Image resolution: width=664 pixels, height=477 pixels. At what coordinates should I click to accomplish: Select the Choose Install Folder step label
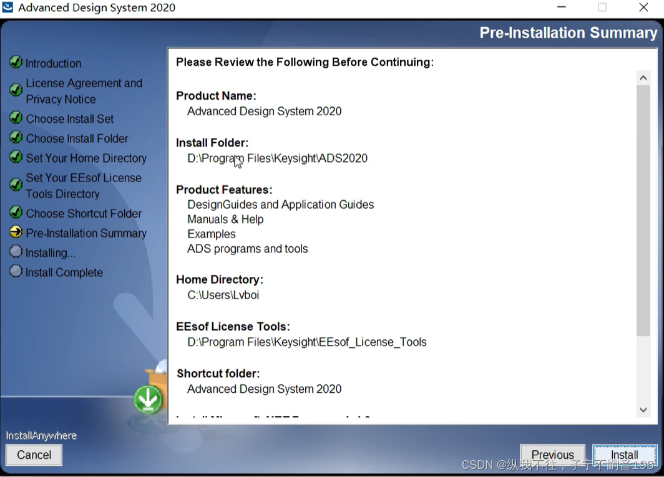pos(77,138)
